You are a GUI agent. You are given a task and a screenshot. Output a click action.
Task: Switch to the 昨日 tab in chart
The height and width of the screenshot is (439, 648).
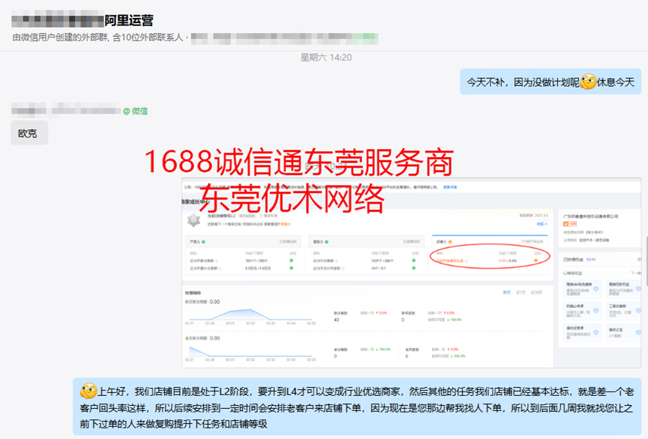[x=506, y=293]
